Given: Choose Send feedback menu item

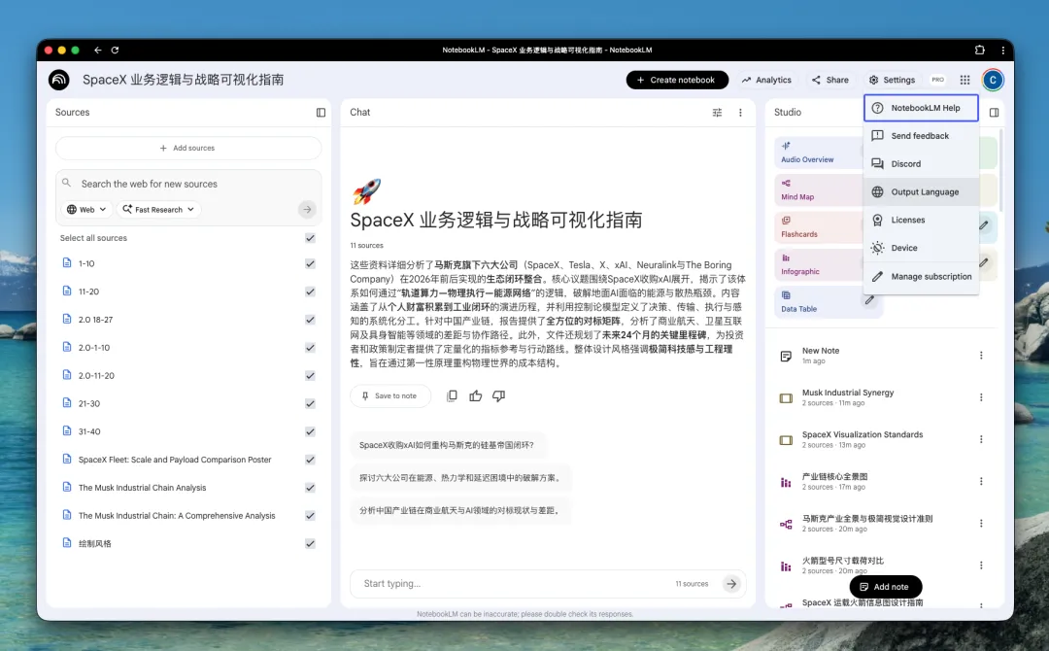Looking at the screenshot, I should (921, 136).
